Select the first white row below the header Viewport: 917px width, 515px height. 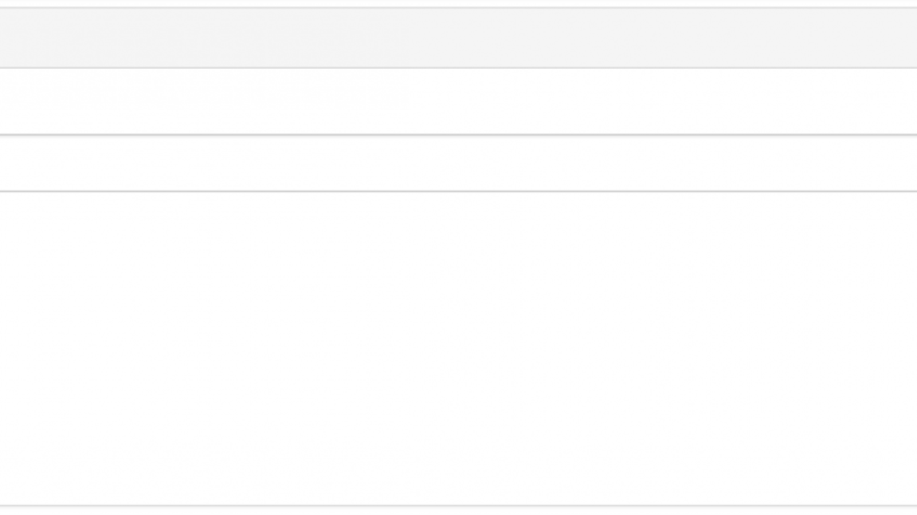click(458, 101)
